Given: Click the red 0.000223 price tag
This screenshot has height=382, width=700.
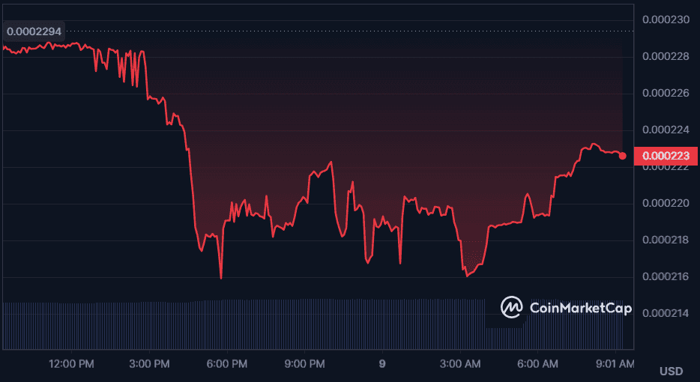Looking at the screenshot, I should [666, 156].
